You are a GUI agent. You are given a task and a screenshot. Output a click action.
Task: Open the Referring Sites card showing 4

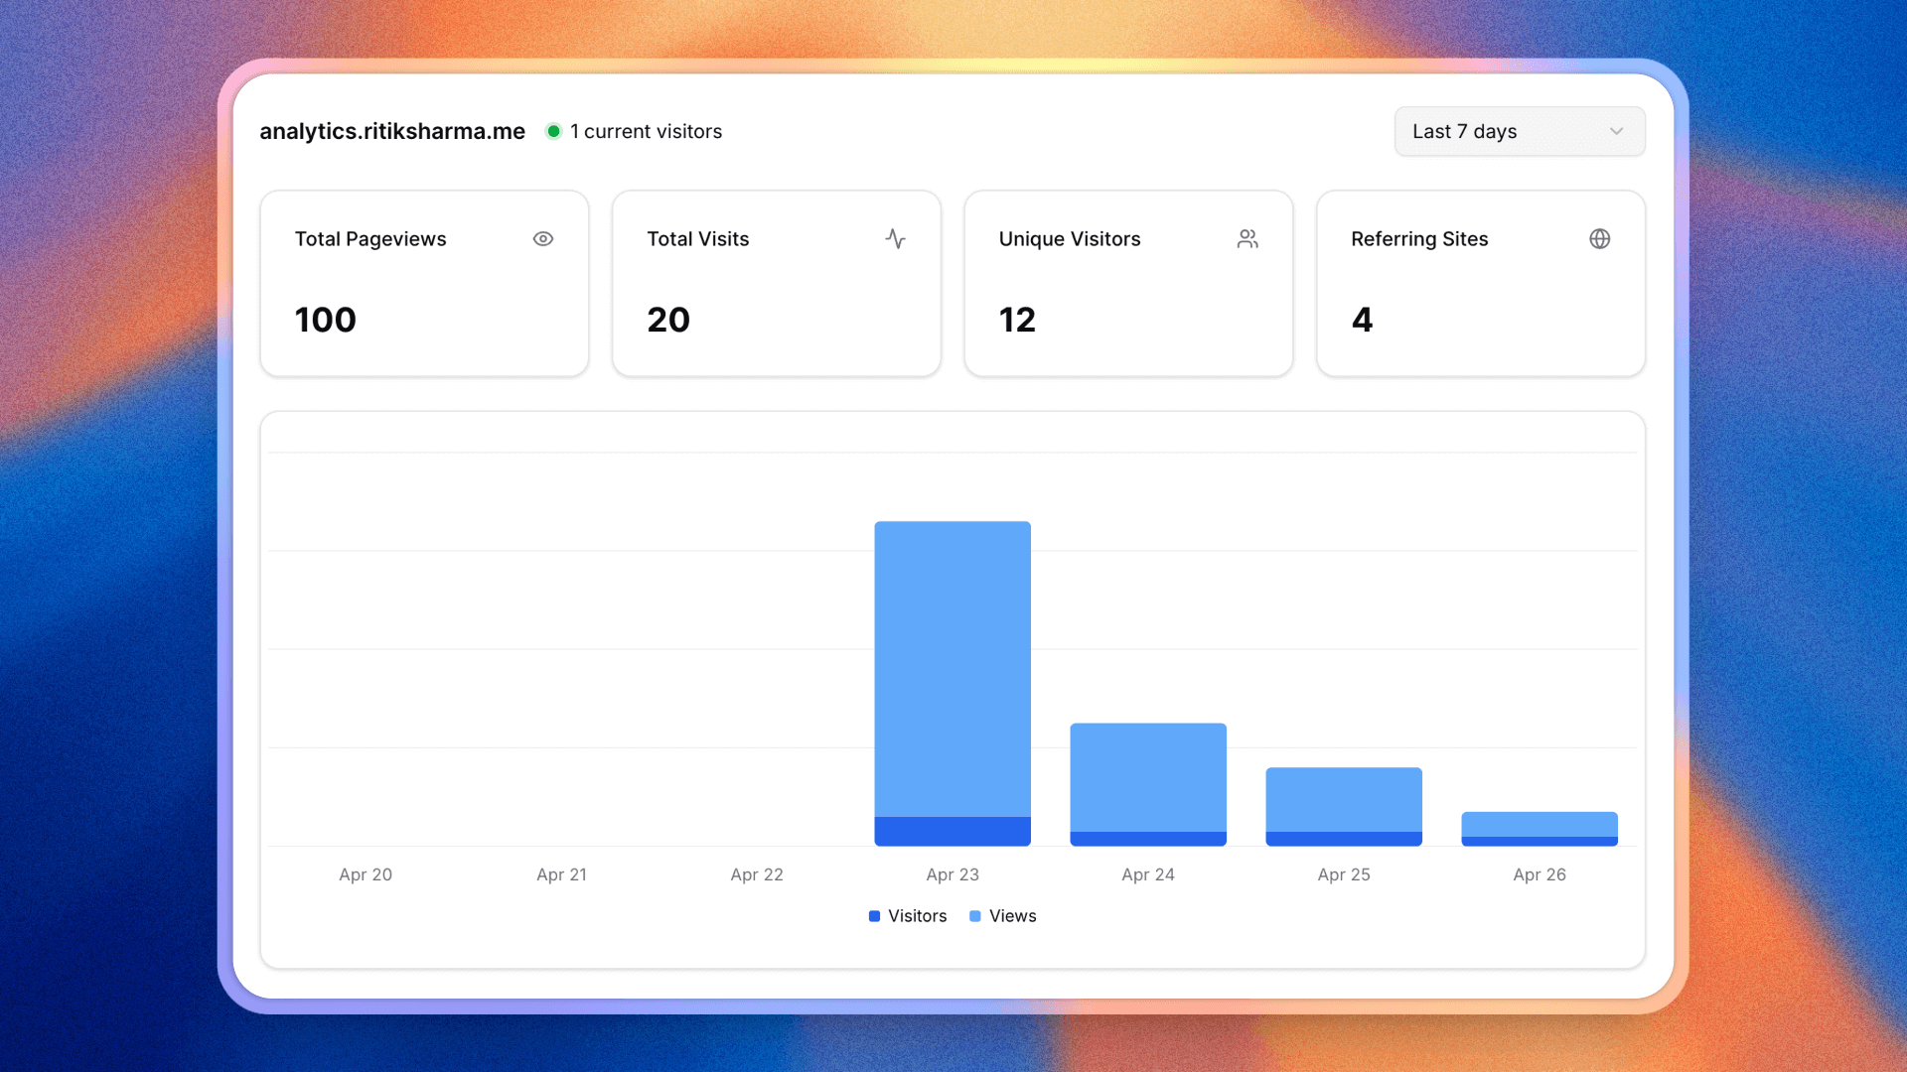pos(1480,284)
